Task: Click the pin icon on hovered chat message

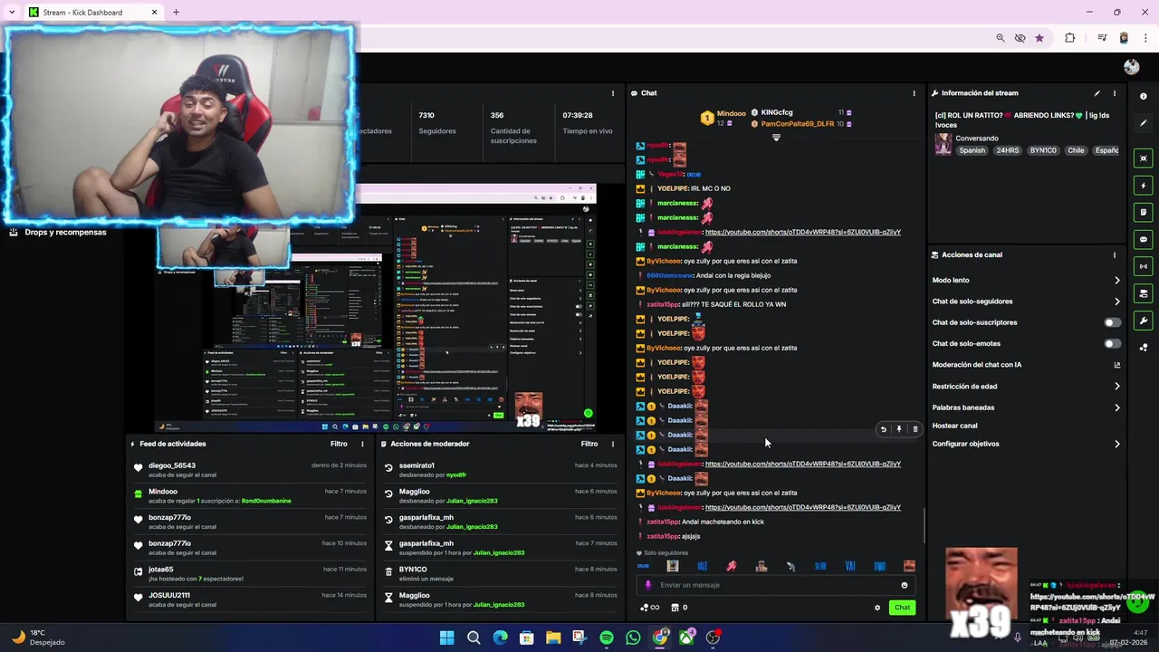Action: [899, 429]
